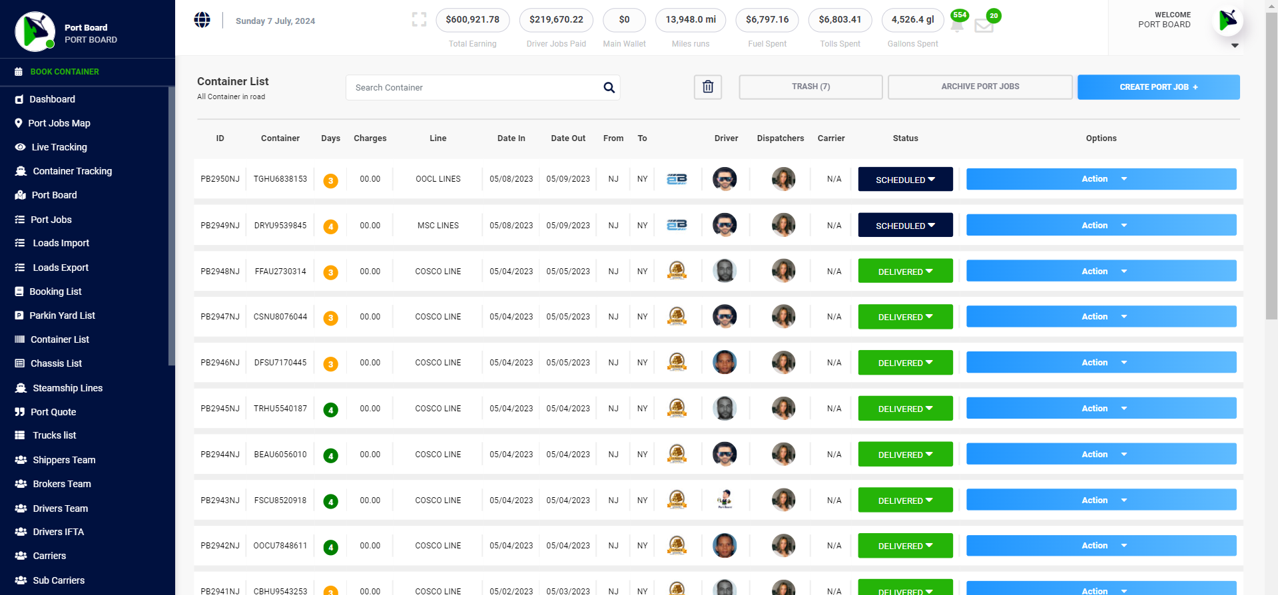Click the CREATE PORT JOB button
1278x595 pixels.
(1158, 87)
